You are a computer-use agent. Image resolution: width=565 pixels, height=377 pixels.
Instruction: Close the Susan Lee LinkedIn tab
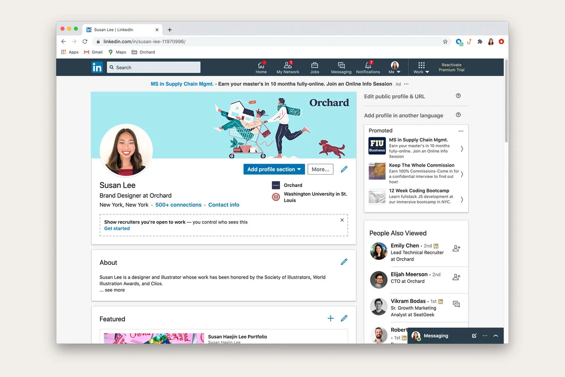157,30
